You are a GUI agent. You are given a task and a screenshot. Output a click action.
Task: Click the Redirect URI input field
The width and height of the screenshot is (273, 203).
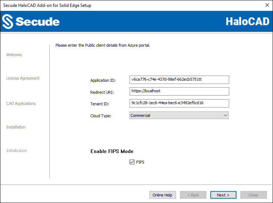[179, 91]
